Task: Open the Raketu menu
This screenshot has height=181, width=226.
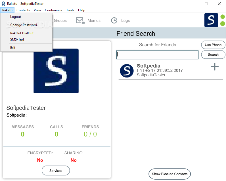Action: [7, 10]
